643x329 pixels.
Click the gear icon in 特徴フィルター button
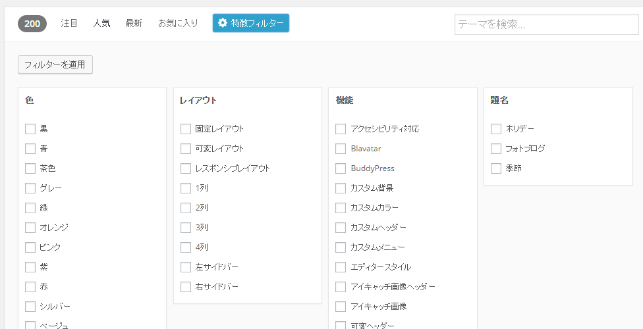tap(223, 23)
